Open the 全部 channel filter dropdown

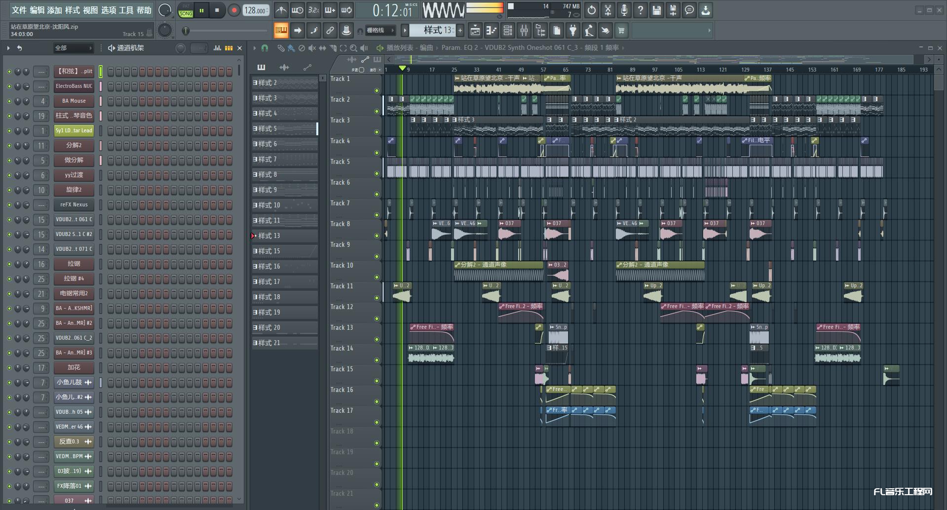[74, 48]
